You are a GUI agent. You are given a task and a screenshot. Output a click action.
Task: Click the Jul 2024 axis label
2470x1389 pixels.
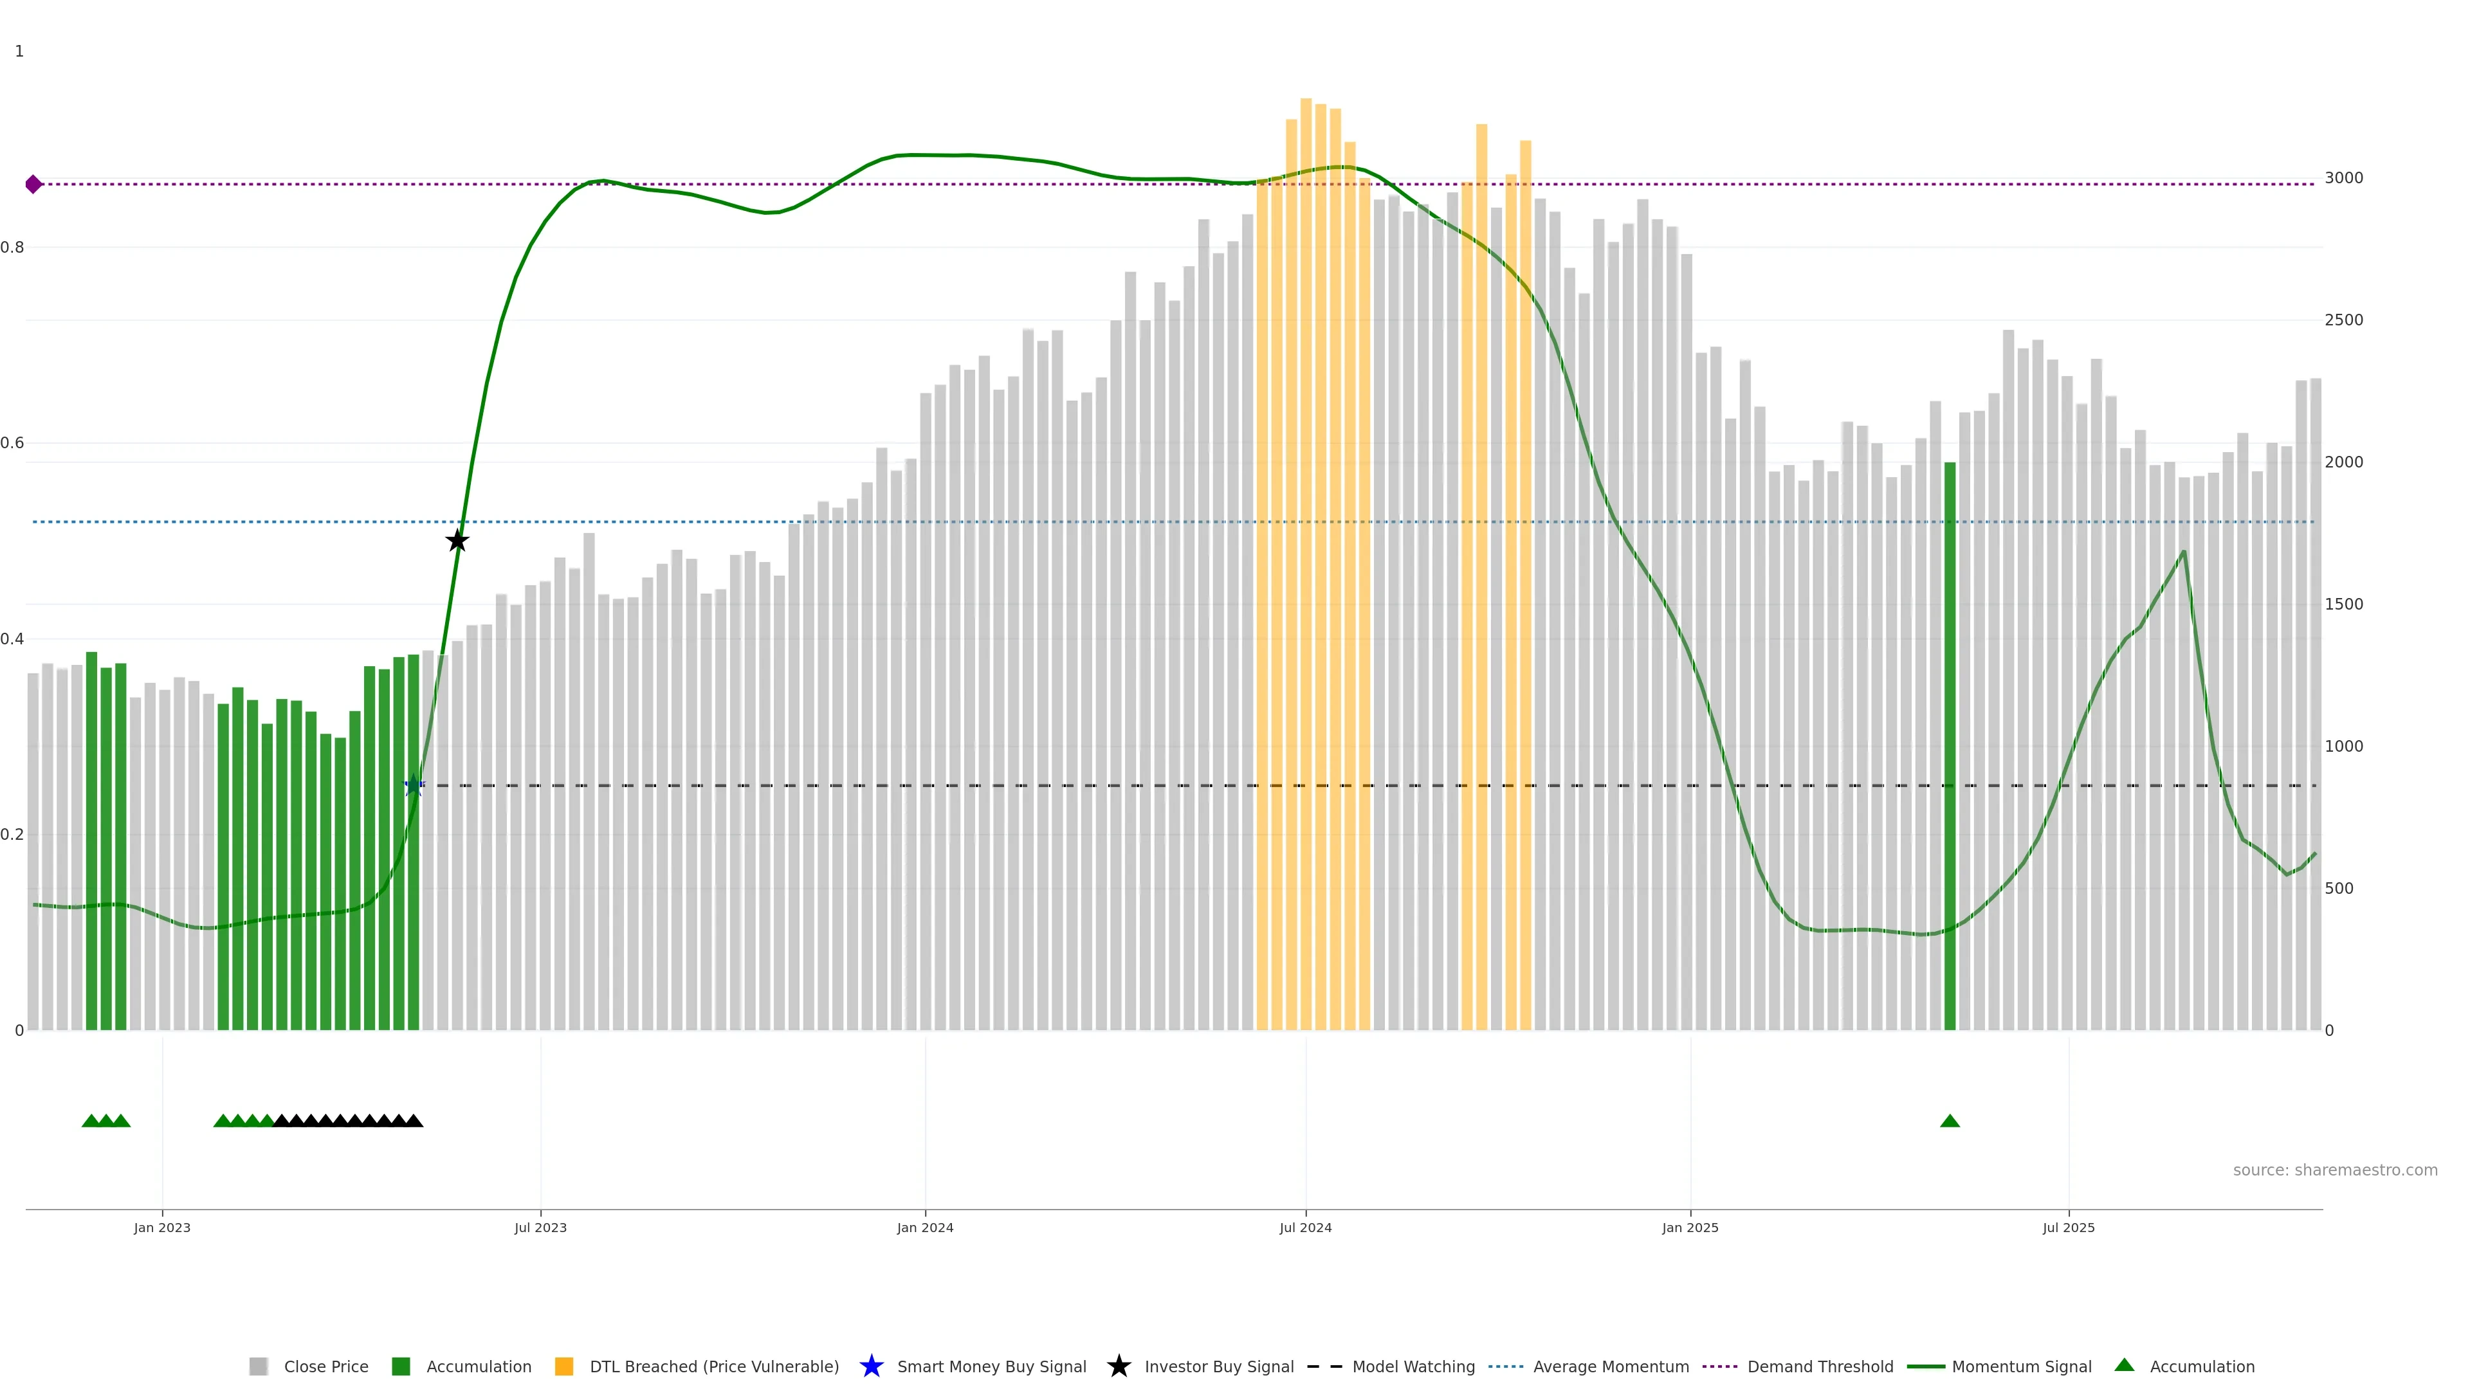[x=1305, y=1227]
